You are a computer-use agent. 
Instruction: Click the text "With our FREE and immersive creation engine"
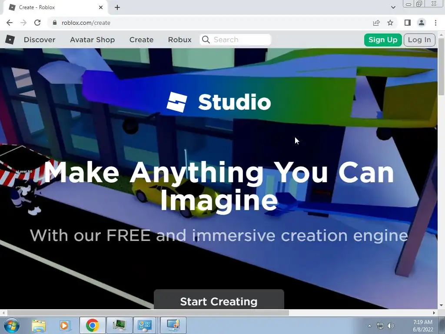[x=219, y=235]
